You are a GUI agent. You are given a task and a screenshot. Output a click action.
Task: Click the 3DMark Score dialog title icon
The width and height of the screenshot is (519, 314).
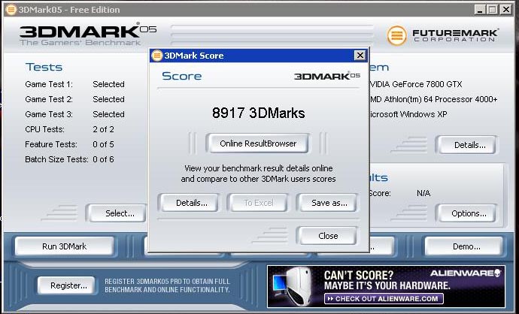[156, 56]
